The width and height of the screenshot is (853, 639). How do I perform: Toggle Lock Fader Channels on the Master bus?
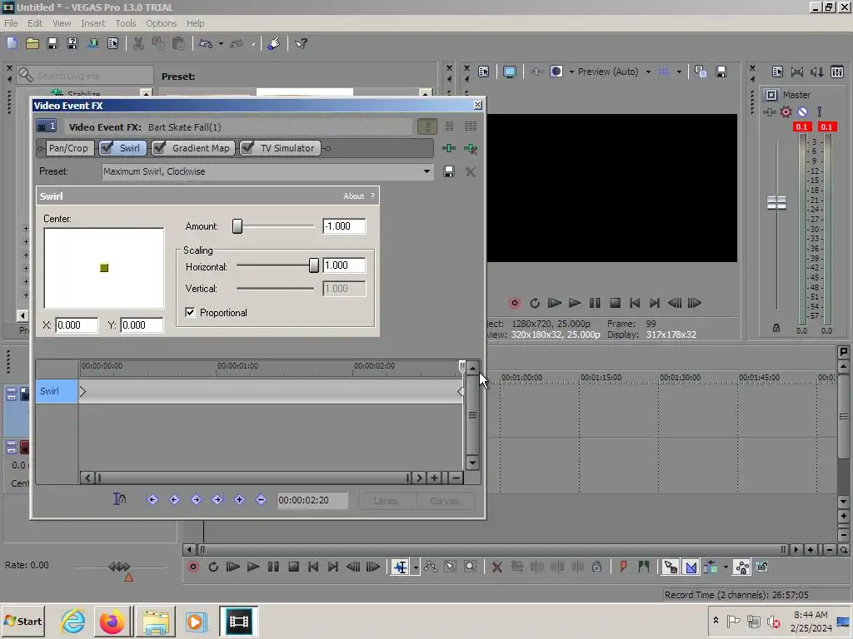776,328
